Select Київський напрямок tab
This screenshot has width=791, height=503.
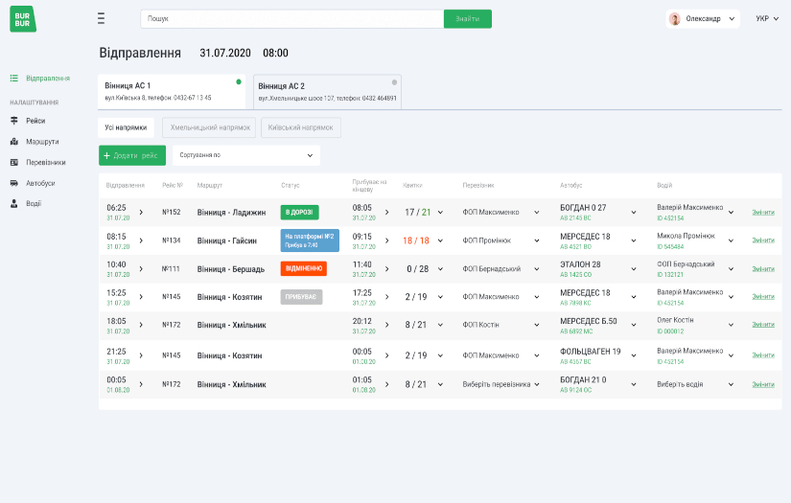(301, 127)
